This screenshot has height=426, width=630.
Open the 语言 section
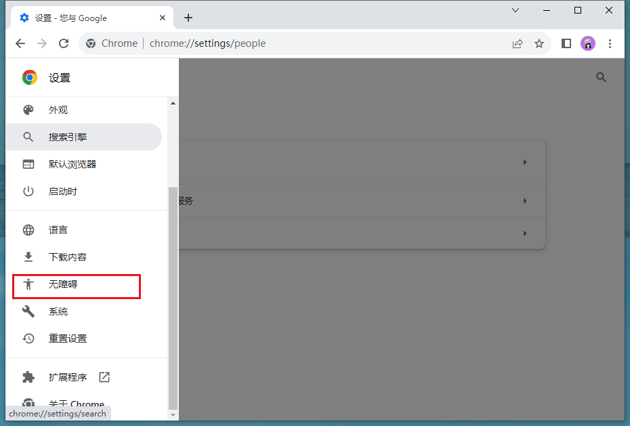point(84,230)
